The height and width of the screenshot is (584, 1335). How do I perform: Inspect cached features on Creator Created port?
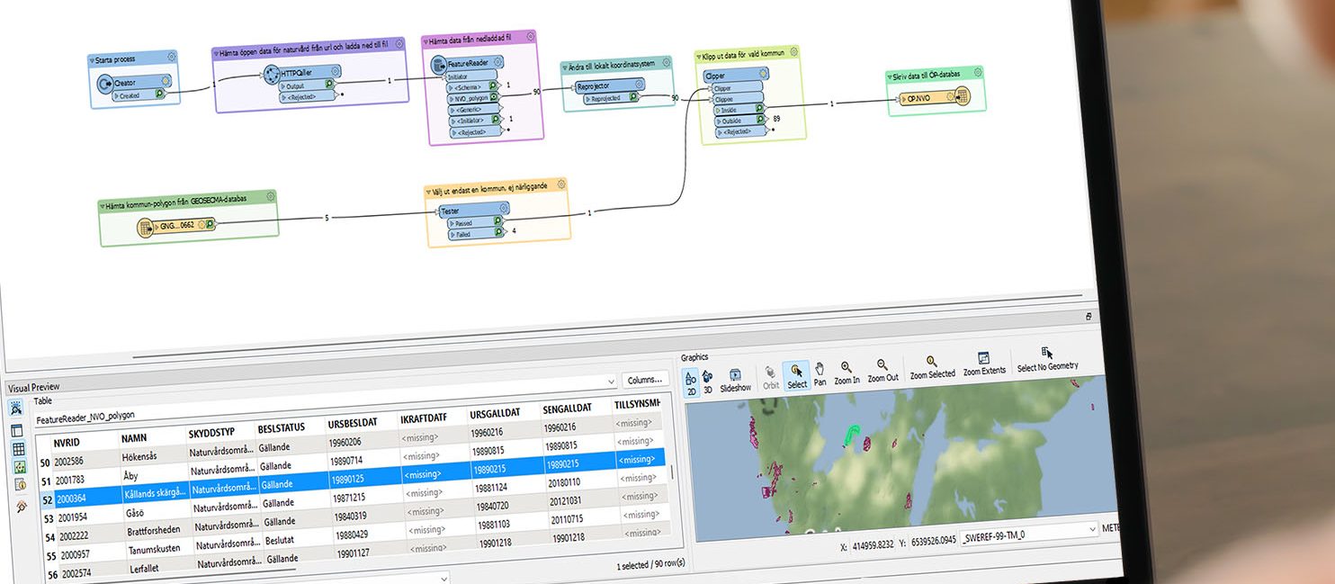159,93
